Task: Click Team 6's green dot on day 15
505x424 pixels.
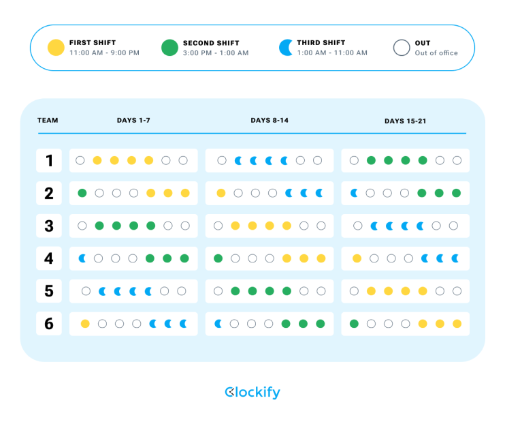Action: tap(354, 324)
